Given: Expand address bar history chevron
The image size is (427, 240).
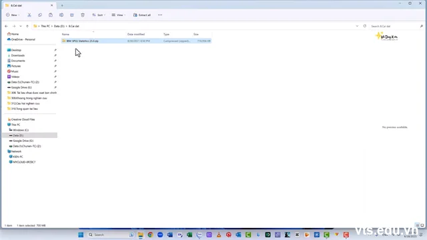Looking at the screenshot, I should (357, 26).
